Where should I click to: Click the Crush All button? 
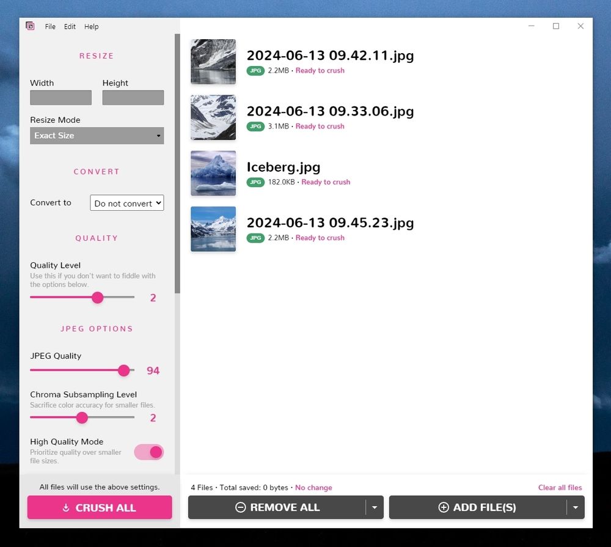pyautogui.click(x=100, y=507)
